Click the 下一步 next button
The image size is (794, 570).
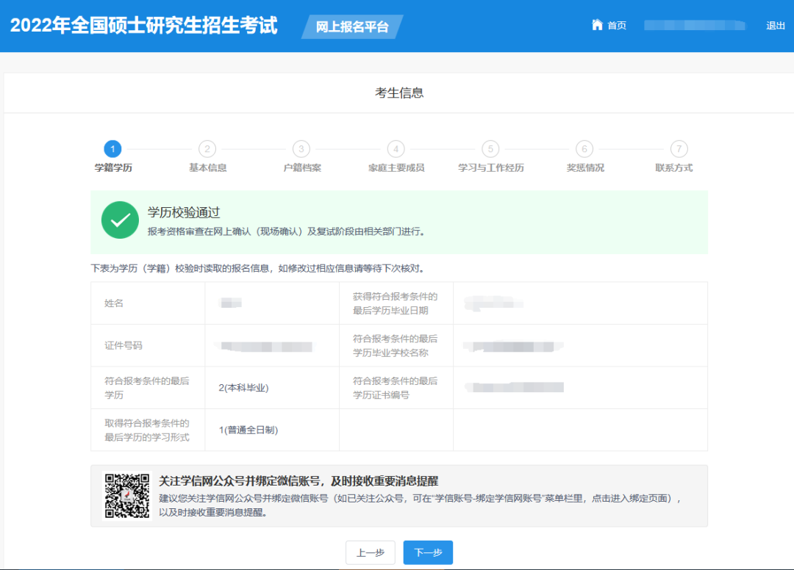pos(428,552)
